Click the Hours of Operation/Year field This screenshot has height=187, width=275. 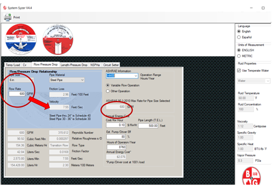[116, 147]
